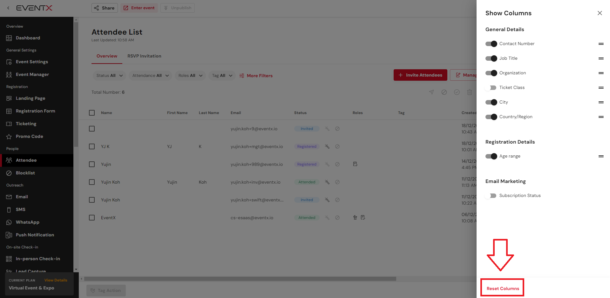Viewport: 610px width, 298px height.
Task: Click the More Filters icon
Action: [x=242, y=76]
